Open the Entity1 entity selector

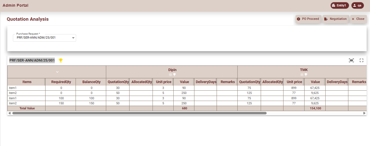tap(340, 5)
